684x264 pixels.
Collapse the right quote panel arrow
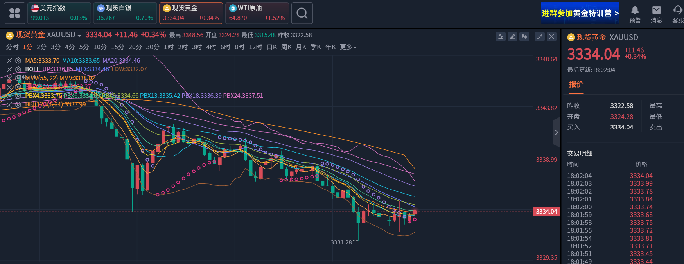pos(556,133)
